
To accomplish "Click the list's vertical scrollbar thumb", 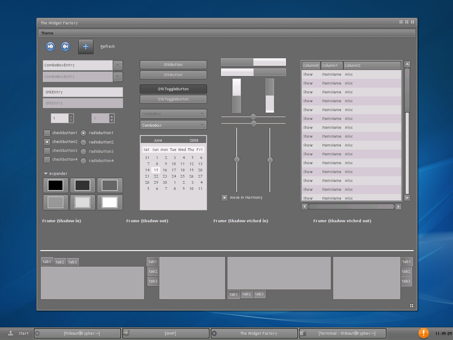I will coord(407,90).
